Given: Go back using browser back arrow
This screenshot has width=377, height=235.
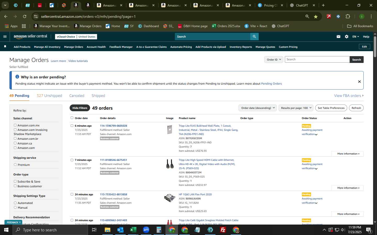Looking at the screenshot, I should point(6,16).
